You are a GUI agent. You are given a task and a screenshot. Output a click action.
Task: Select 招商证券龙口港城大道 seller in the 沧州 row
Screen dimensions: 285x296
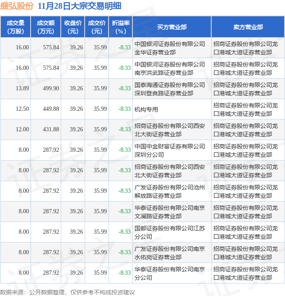(246, 191)
